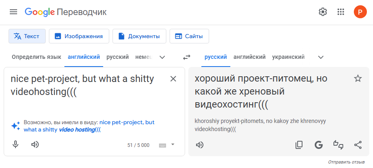Clear the source text with X
373x168 pixels.
173,79
